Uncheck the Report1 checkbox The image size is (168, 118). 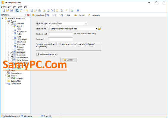click(12, 78)
